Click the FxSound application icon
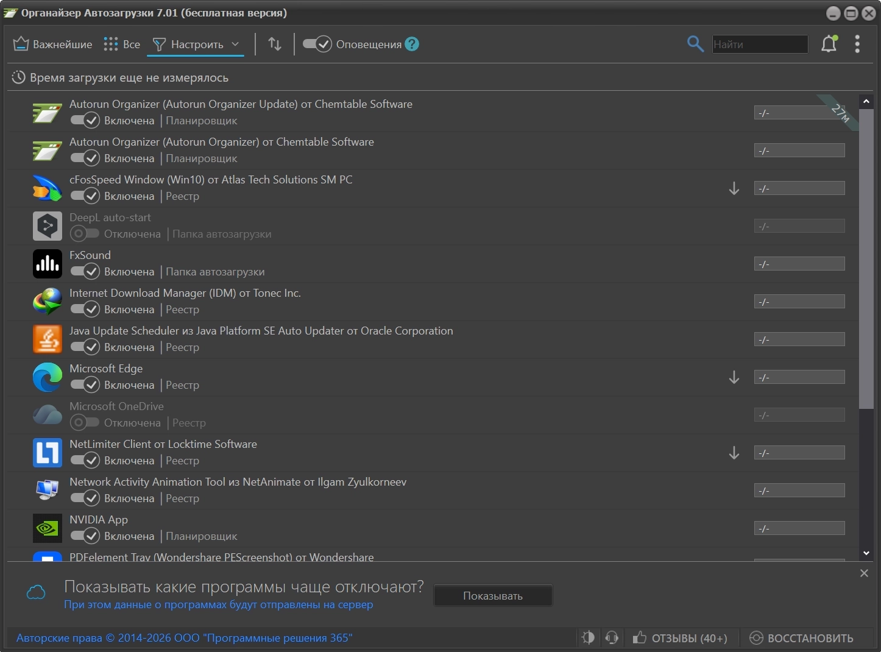 click(48, 264)
